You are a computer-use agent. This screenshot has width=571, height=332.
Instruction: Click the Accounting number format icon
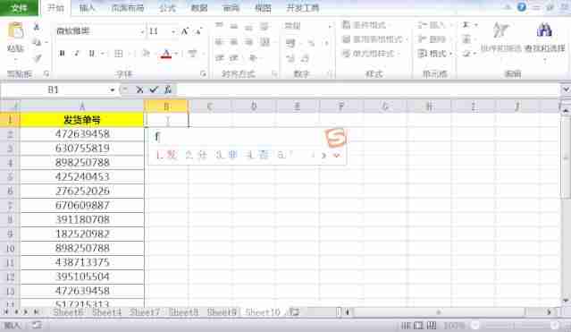(290, 44)
